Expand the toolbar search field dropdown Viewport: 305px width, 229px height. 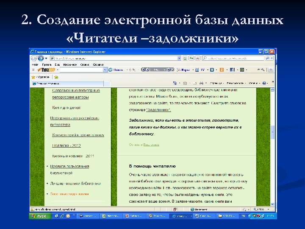(105, 70)
